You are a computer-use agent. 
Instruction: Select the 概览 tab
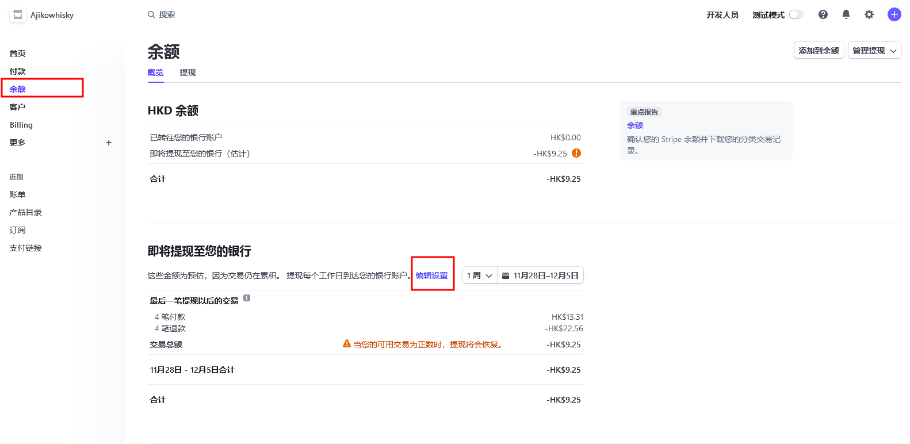point(155,72)
